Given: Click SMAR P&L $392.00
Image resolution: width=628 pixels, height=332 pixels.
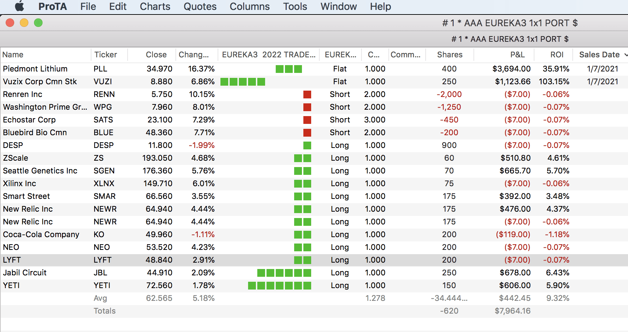Looking at the screenshot, I should (515, 196).
